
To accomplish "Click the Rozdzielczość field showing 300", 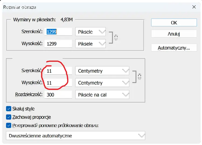I will pyautogui.click(x=58, y=95).
